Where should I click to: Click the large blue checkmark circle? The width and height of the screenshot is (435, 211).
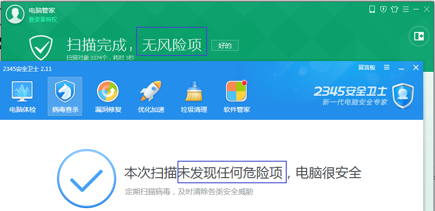click(x=87, y=178)
